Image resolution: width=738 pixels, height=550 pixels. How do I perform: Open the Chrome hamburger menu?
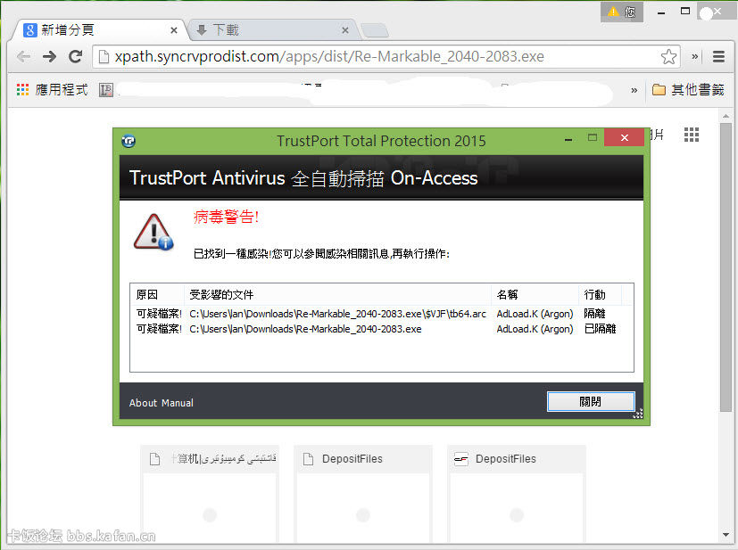pyautogui.click(x=718, y=57)
